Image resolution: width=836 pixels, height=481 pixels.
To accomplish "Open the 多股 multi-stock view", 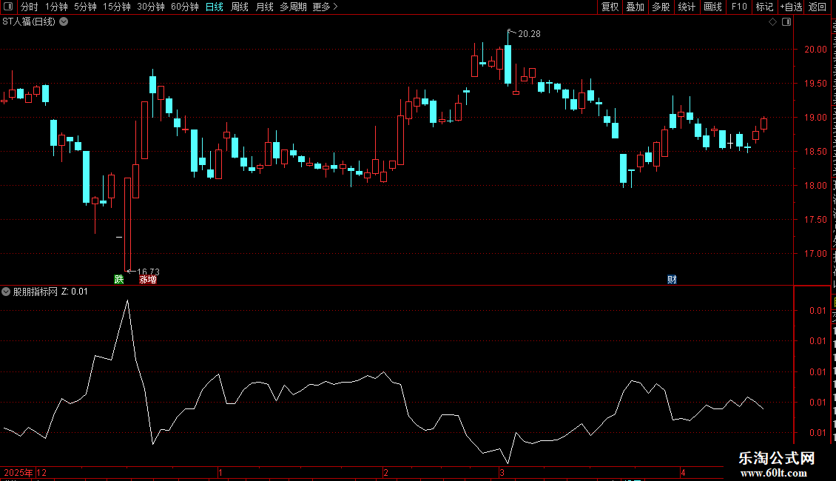I will pos(661,7).
